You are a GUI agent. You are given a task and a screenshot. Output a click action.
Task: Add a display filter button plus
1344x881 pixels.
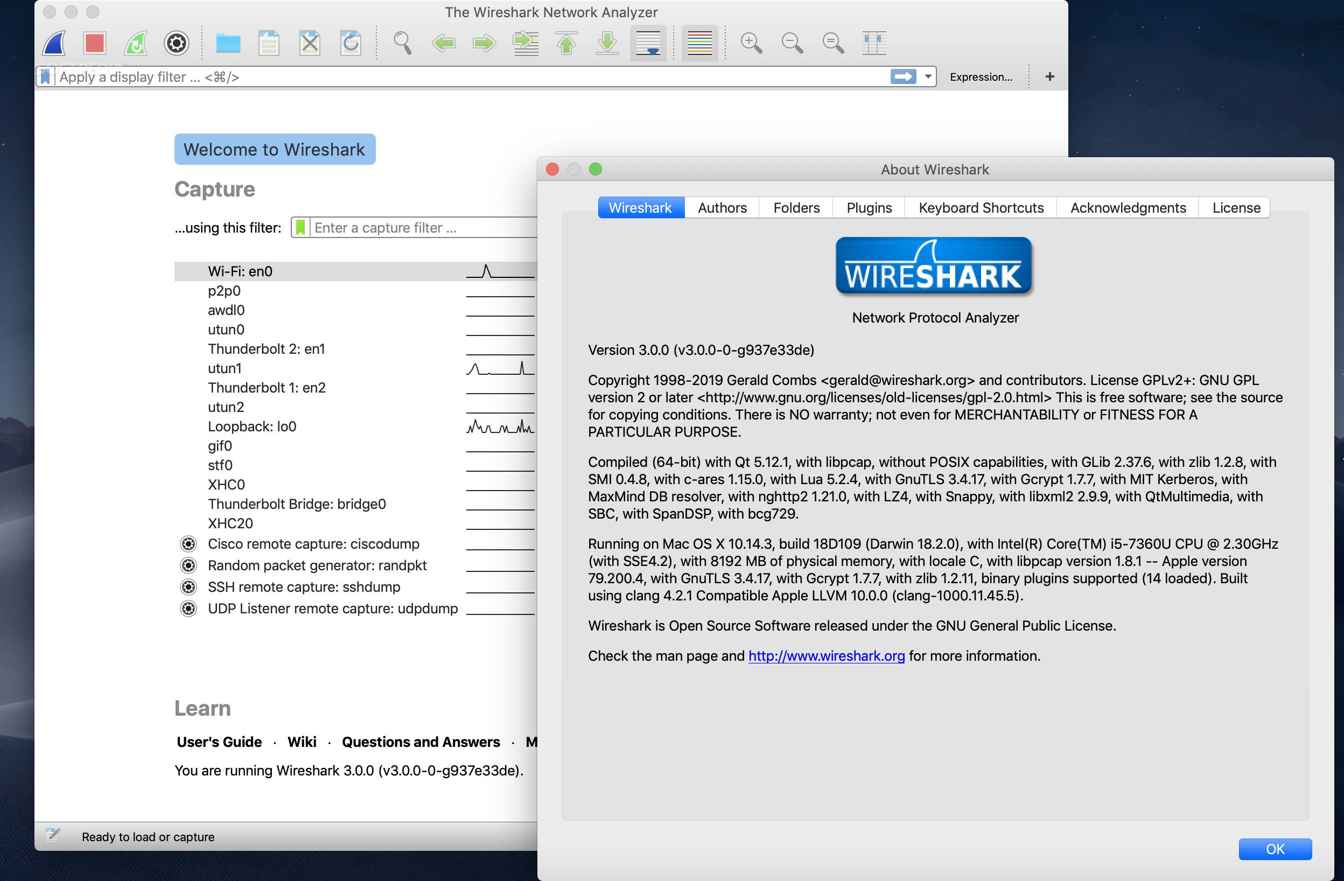click(x=1050, y=77)
